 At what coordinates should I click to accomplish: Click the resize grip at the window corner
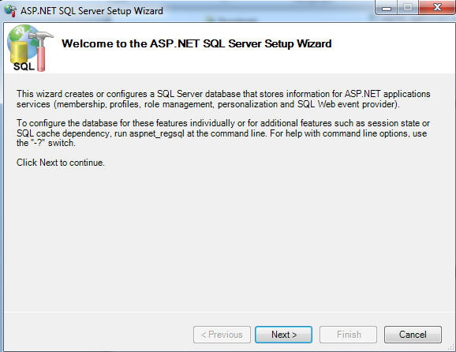(450, 346)
